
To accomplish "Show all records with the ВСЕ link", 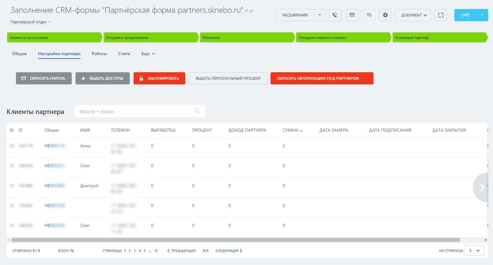I will click(206, 251).
